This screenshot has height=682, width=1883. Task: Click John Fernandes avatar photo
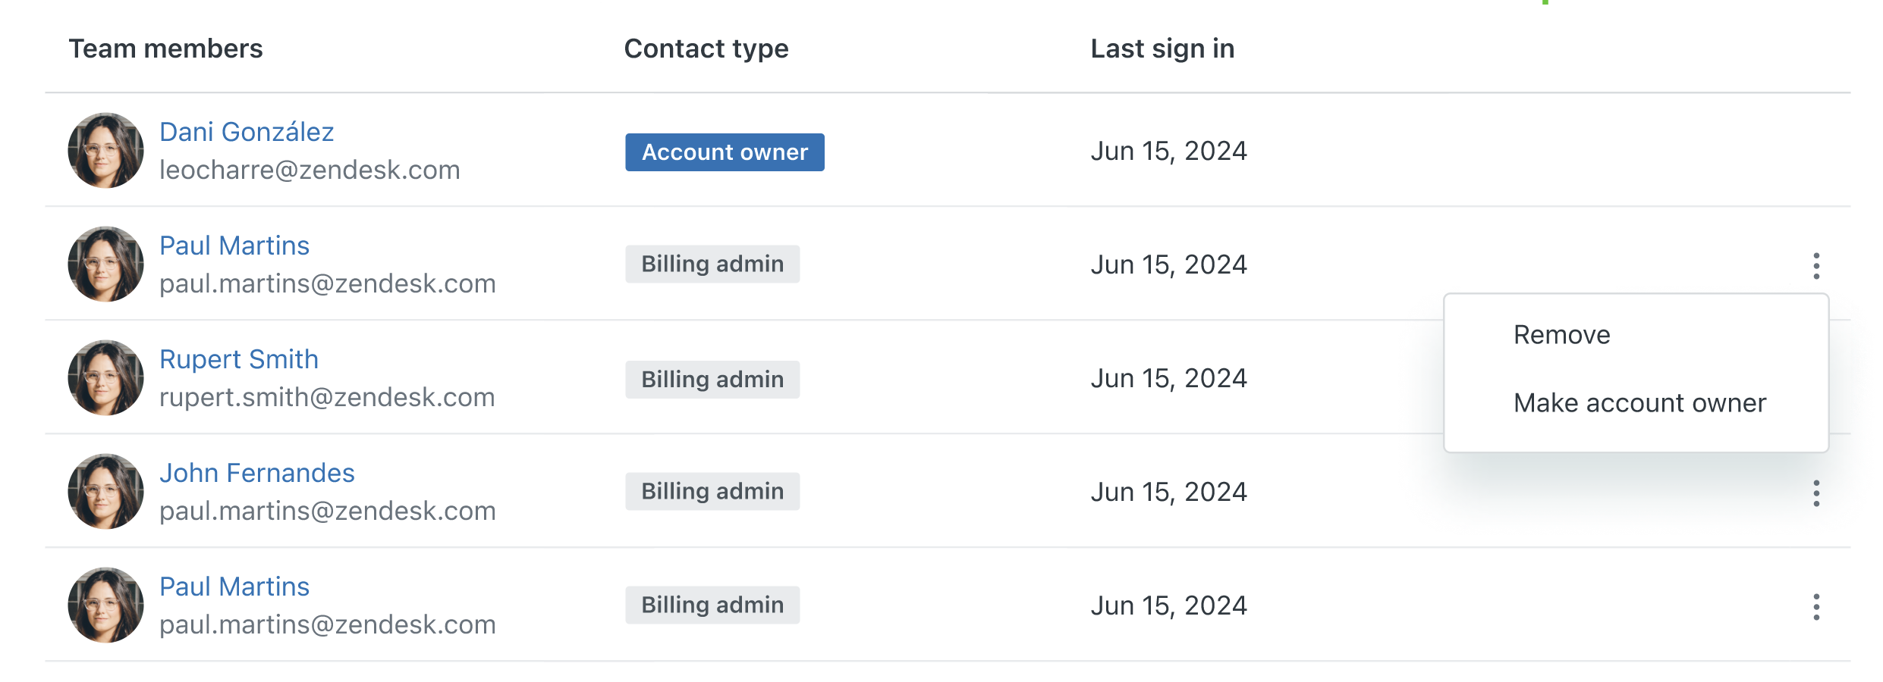(105, 491)
